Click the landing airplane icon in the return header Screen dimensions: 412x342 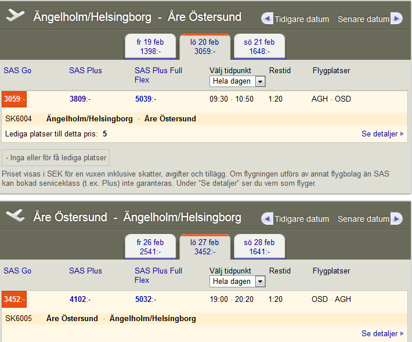tap(16, 216)
